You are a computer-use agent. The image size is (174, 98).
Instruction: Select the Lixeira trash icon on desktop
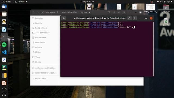(166, 22)
